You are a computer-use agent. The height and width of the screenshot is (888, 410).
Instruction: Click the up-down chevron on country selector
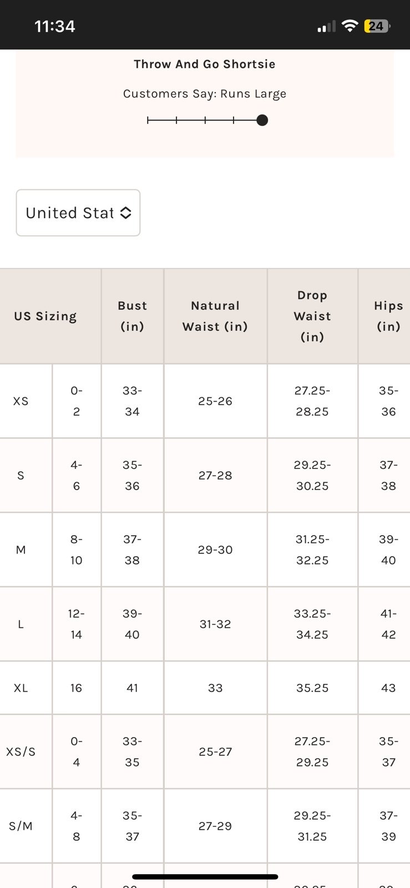[x=126, y=213]
